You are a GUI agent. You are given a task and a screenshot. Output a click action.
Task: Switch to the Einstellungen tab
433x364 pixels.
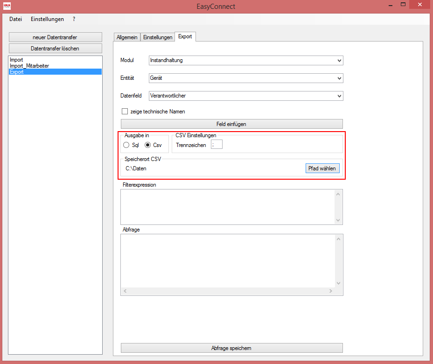click(x=158, y=36)
